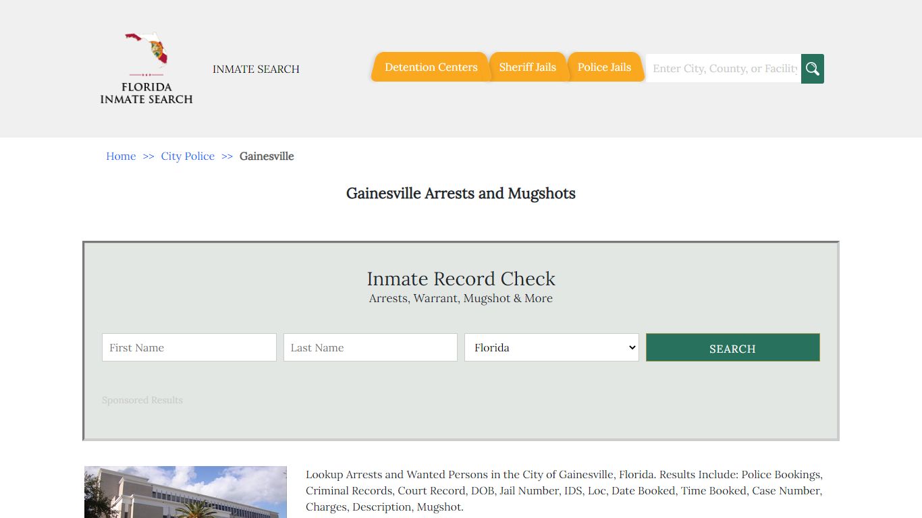Open the City Police breadcrumb link
Image resolution: width=922 pixels, height=518 pixels.
[188, 156]
